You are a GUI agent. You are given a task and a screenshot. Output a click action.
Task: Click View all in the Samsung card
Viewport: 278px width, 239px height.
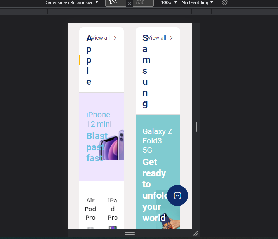click(x=157, y=38)
